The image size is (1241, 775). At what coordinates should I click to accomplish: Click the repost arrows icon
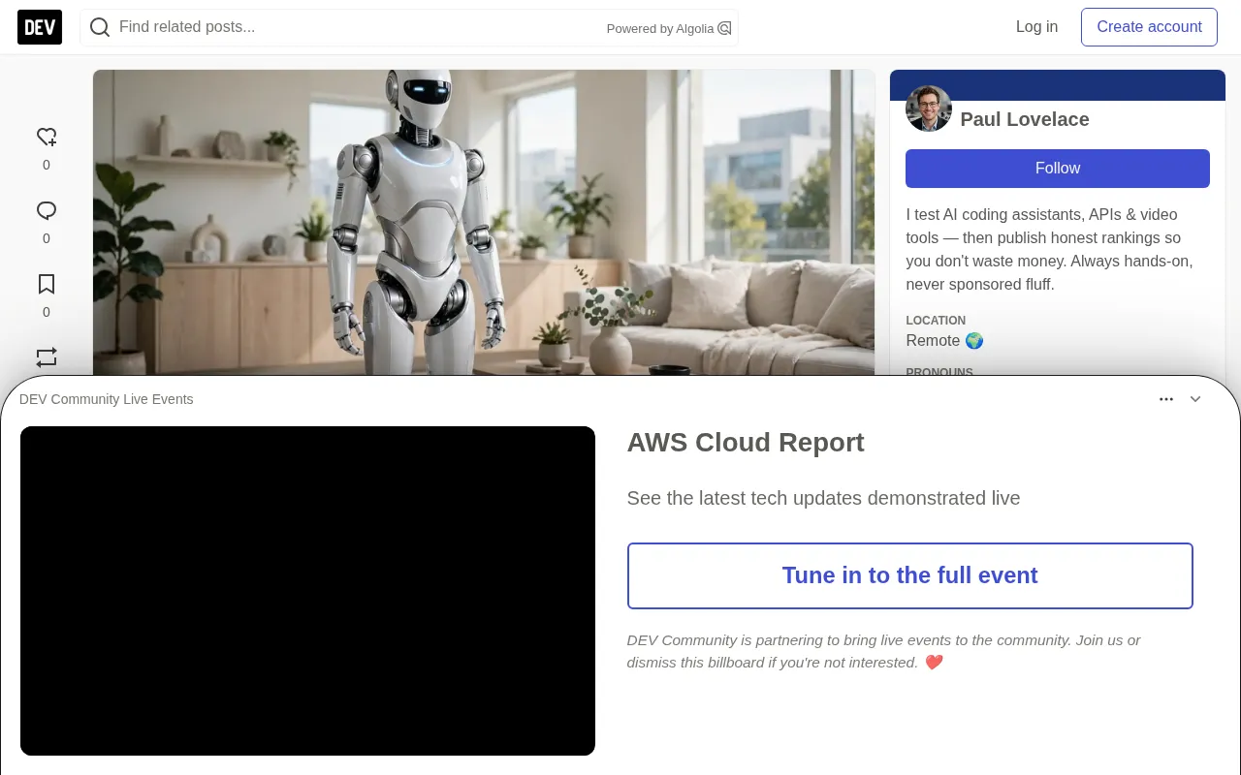pos(47,357)
